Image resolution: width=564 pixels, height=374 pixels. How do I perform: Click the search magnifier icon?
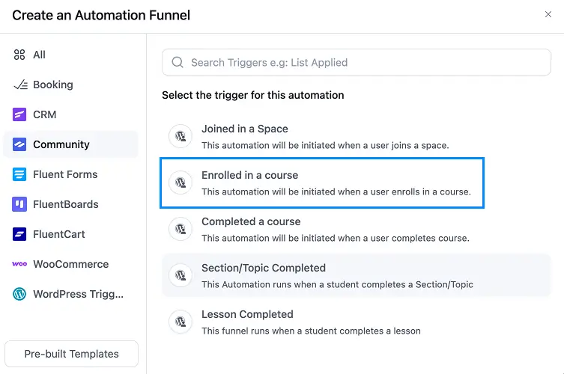pyautogui.click(x=178, y=62)
